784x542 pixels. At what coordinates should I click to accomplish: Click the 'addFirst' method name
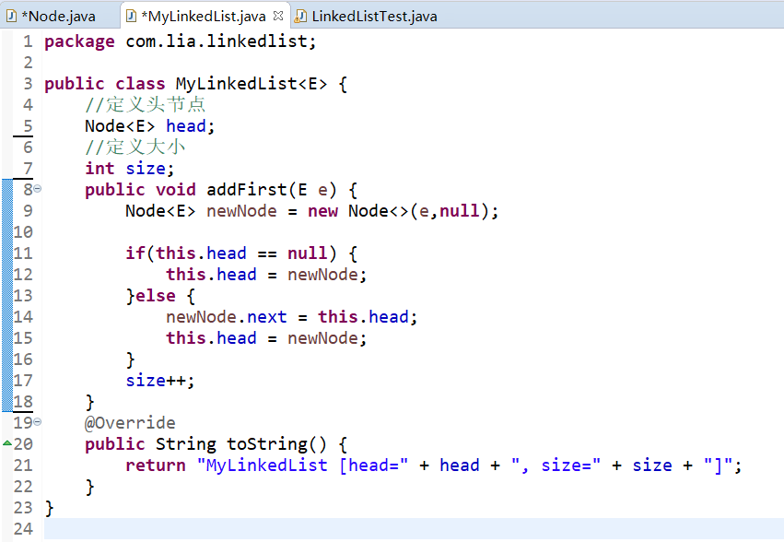pyautogui.click(x=247, y=190)
